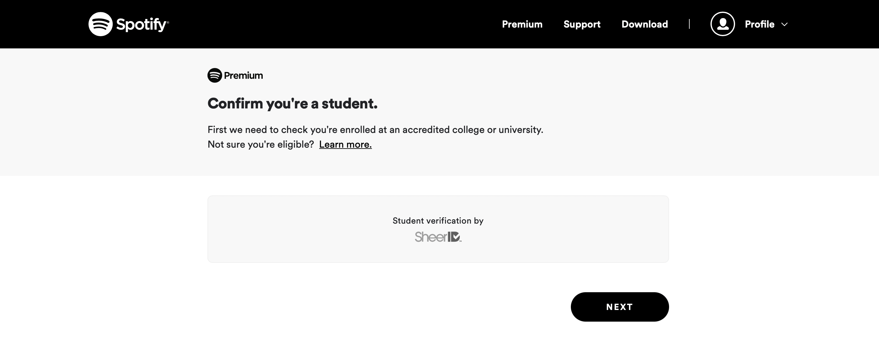Click the SheerID logo
The height and width of the screenshot is (340, 879).
[x=438, y=236]
